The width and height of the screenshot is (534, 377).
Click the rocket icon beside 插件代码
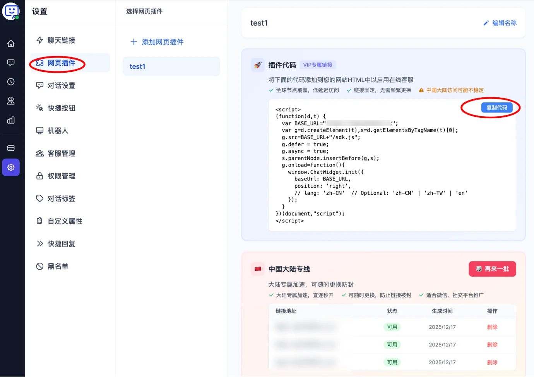coord(258,65)
